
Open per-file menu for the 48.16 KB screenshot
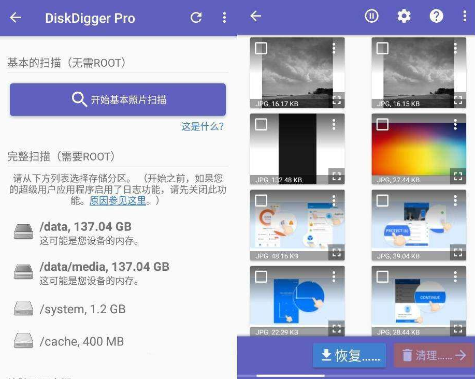[x=334, y=200]
